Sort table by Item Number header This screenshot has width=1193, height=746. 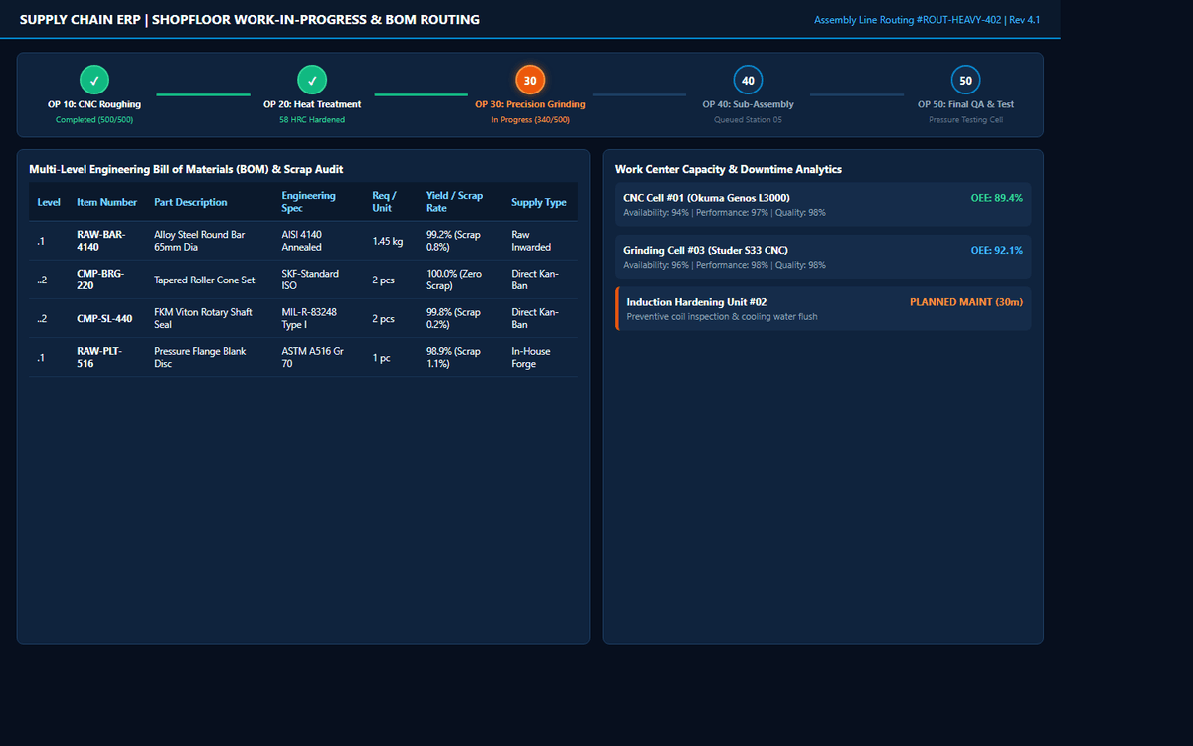coord(107,202)
